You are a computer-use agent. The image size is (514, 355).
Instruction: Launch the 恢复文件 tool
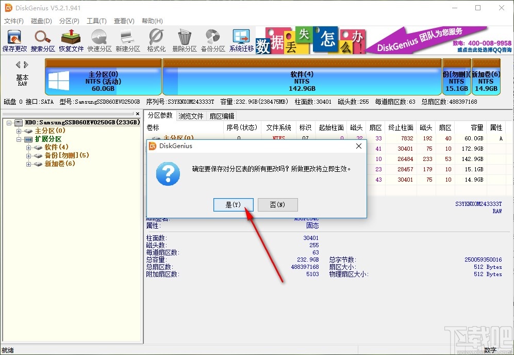pyautogui.click(x=71, y=41)
